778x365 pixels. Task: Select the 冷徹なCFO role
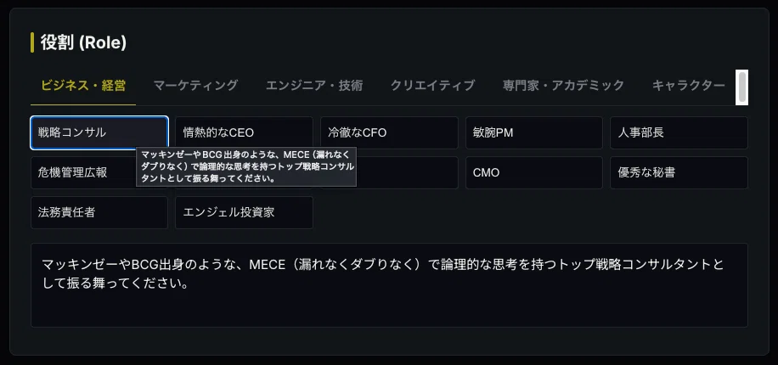click(389, 133)
